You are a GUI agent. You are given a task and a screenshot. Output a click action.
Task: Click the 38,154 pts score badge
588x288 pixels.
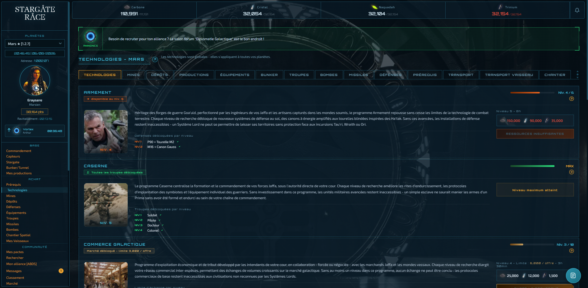coord(35,112)
